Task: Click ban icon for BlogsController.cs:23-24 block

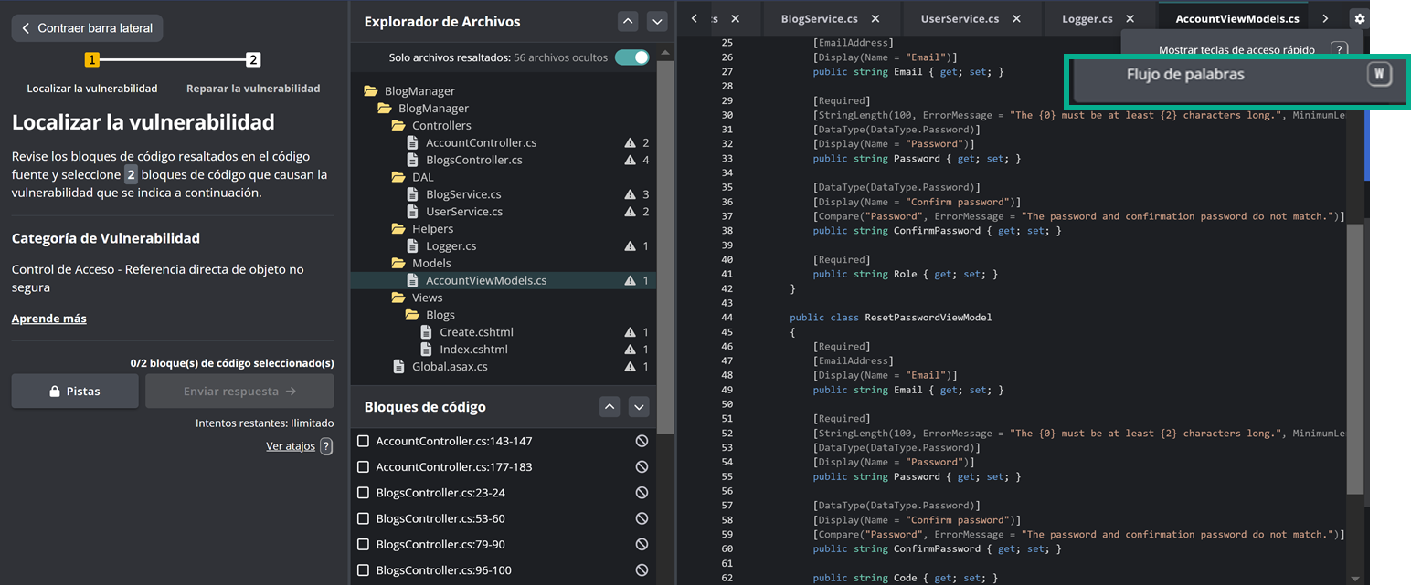Action: pyautogui.click(x=642, y=493)
